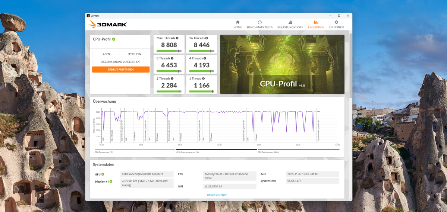This screenshot has width=447, height=212.
Task: Click SystemInfo version v5.88.1377
Action: 312,181
